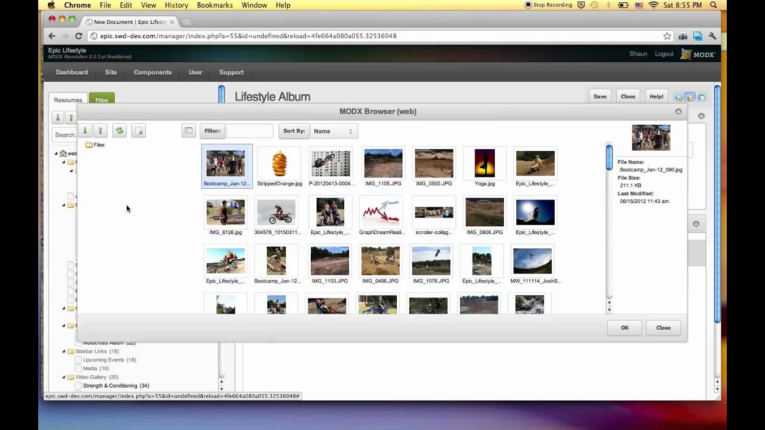
Task: Open the History menu in menu bar
Action: [x=176, y=5]
